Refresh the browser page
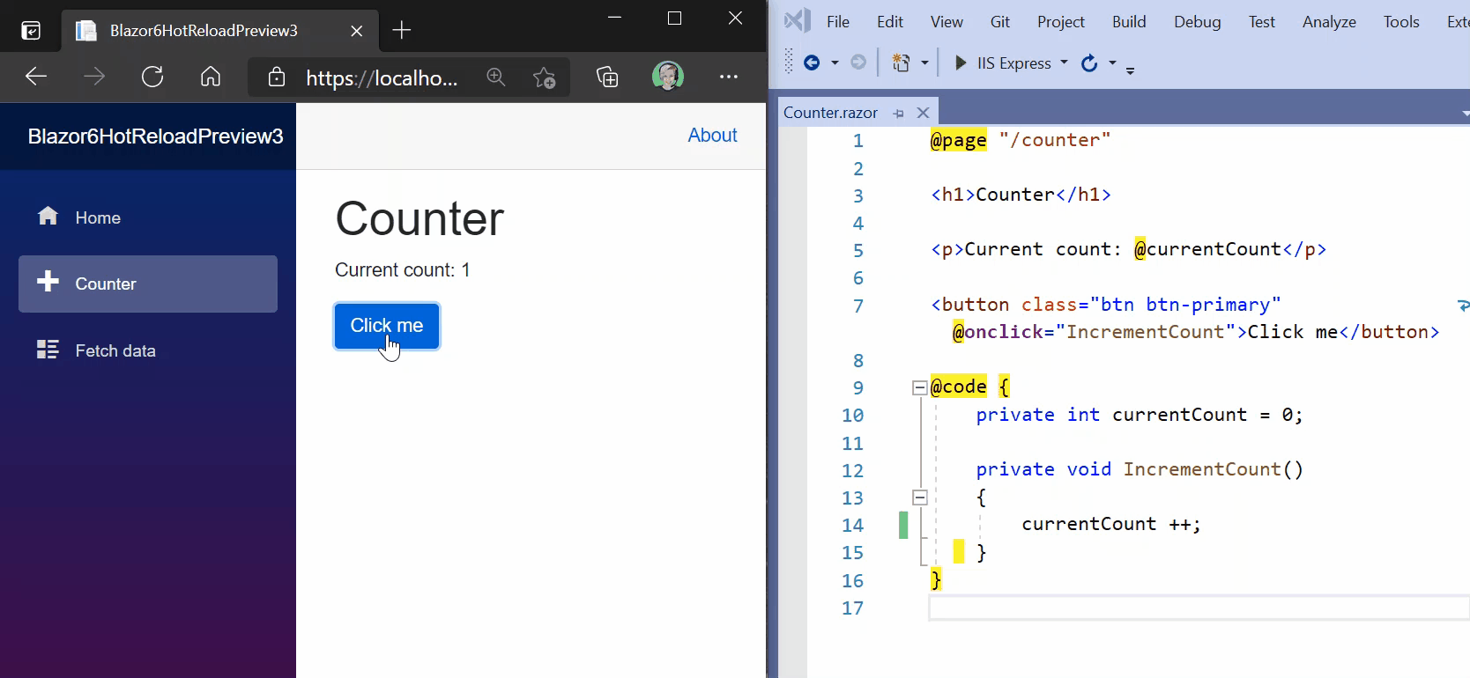This screenshot has width=1470, height=678. pyautogui.click(x=152, y=77)
